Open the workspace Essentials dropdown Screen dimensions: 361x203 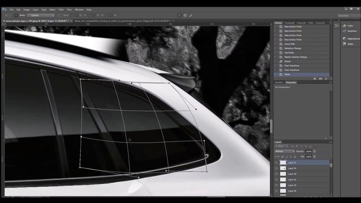(349, 16)
